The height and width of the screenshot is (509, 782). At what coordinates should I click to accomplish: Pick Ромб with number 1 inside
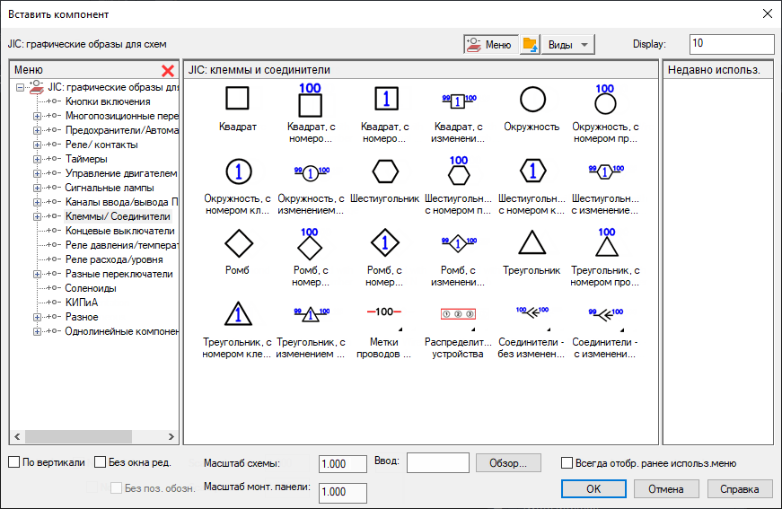click(385, 242)
